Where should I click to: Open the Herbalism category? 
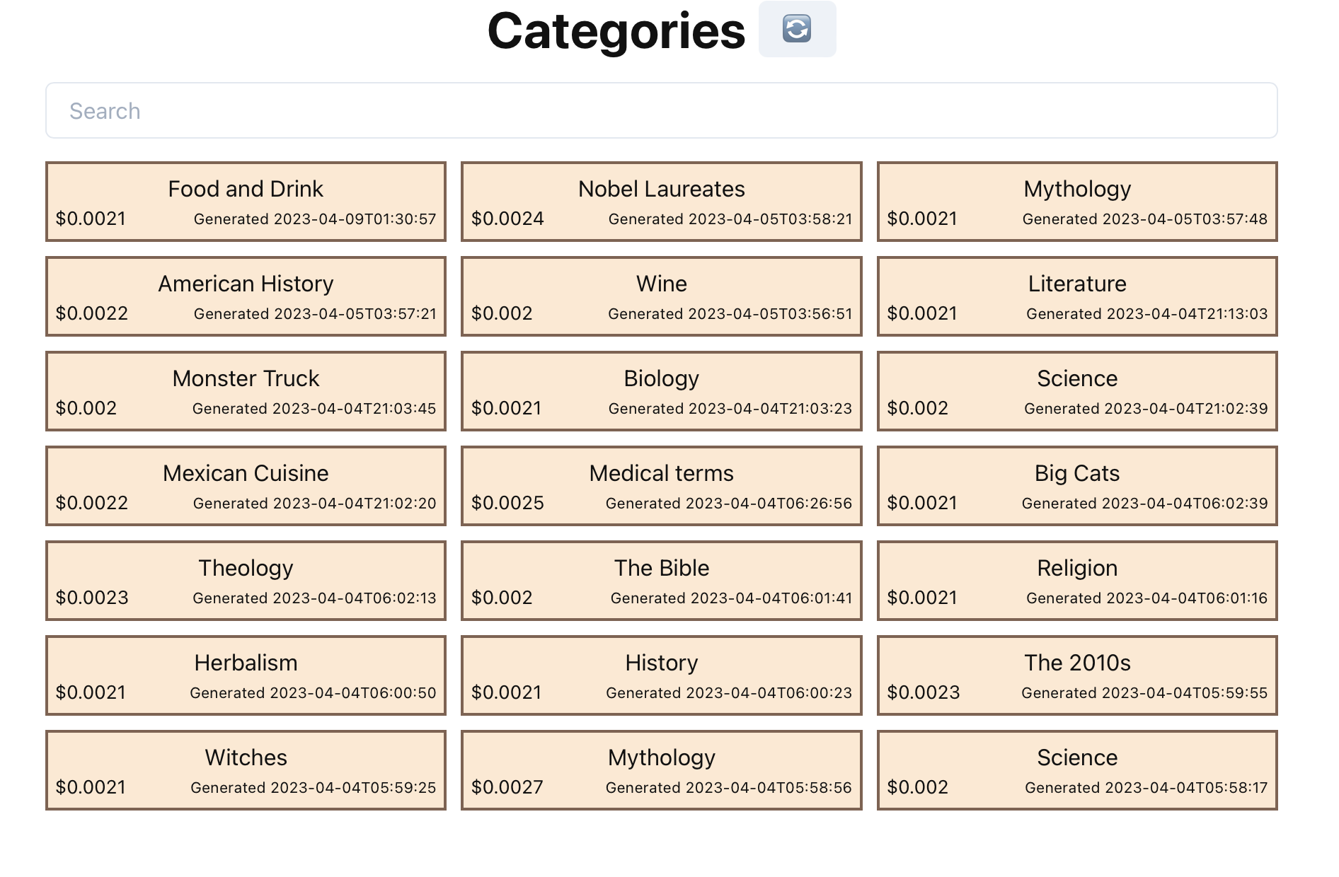pyautogui.click(x=246, y=675)
